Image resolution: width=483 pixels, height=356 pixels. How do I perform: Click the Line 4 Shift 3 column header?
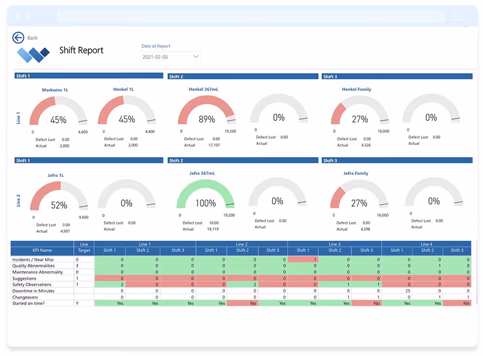pyautogui.click(x=457, y=251)
